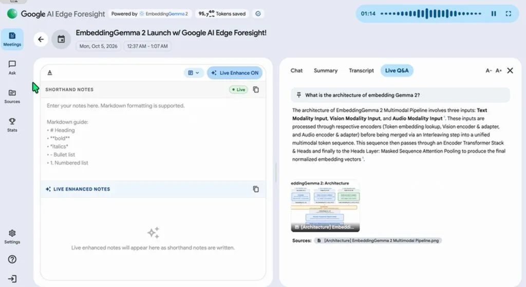
Task: Open the Stats trophy section
Action: (x=12, y=125)
